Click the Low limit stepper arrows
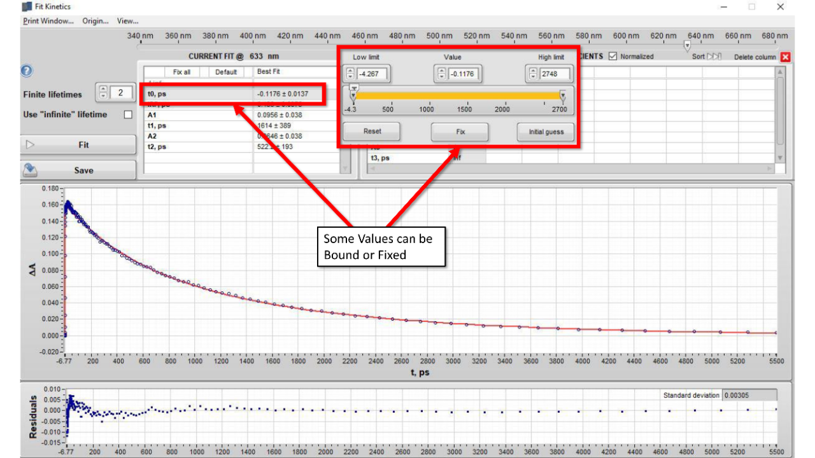 [351, 74]
